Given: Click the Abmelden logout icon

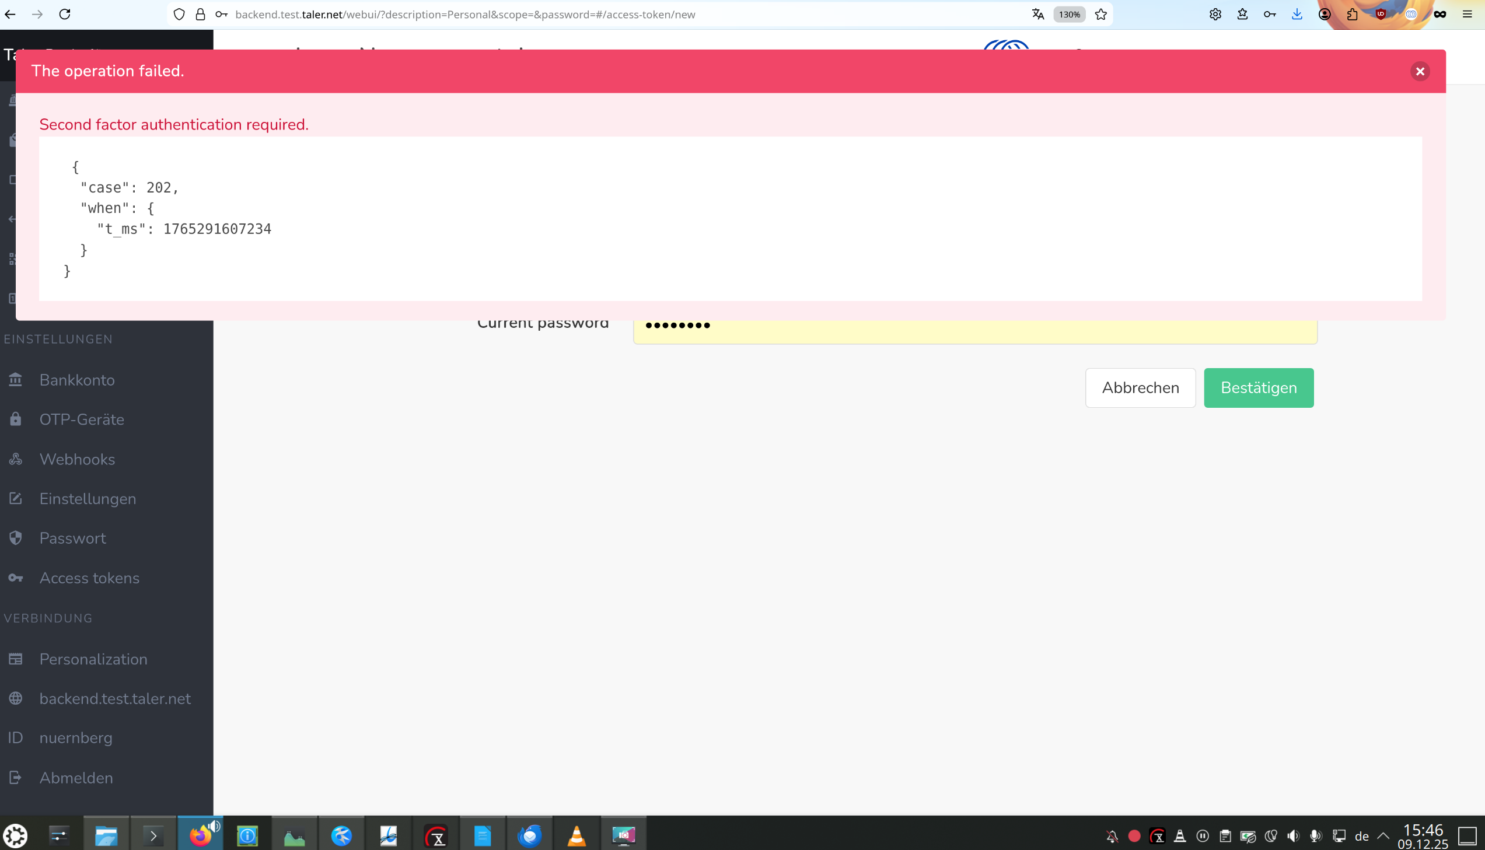Looking at the screenshot, I should [16, 777].
